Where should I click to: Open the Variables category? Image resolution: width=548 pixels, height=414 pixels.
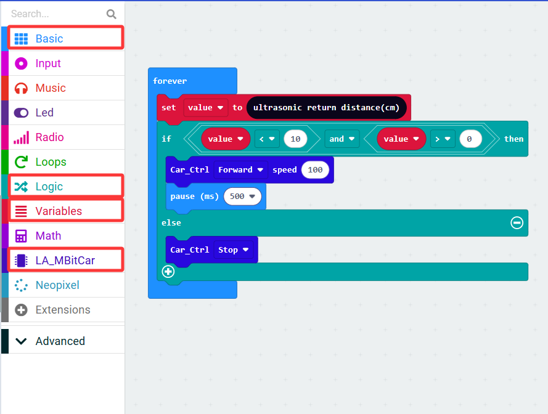tap(66, 211)
